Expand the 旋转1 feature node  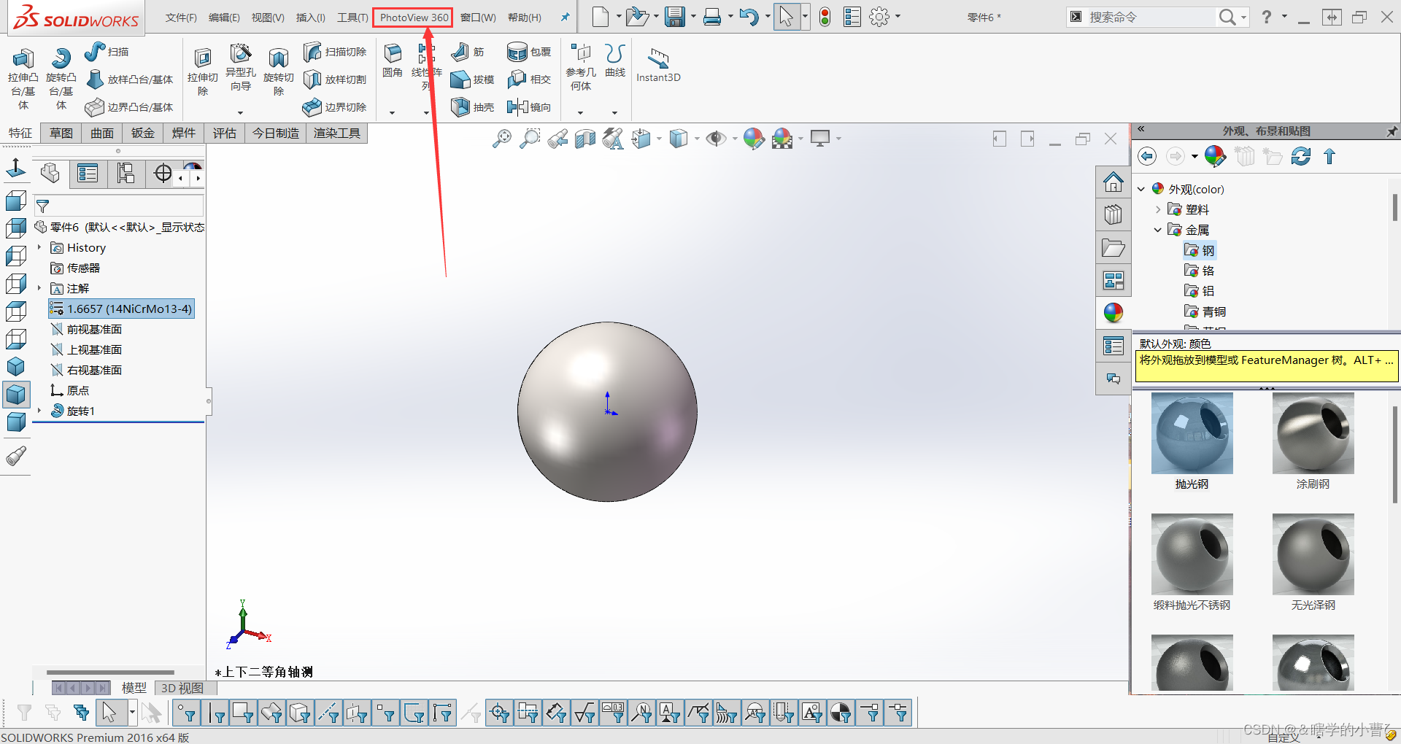[39, 411]
